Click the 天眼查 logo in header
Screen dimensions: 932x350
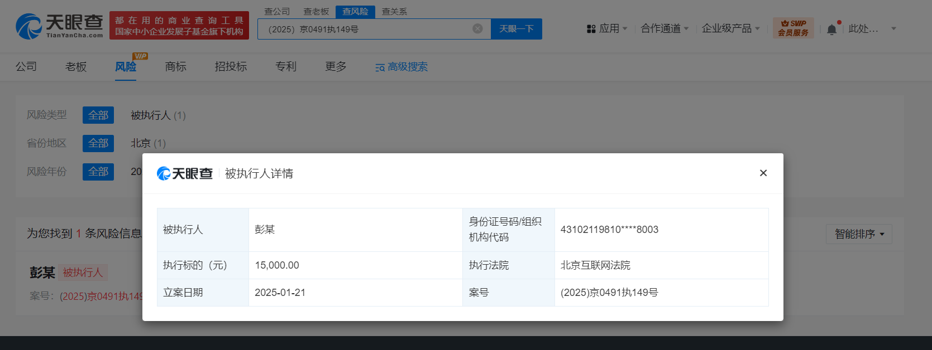pyautogui.click(x=60, y=27)
